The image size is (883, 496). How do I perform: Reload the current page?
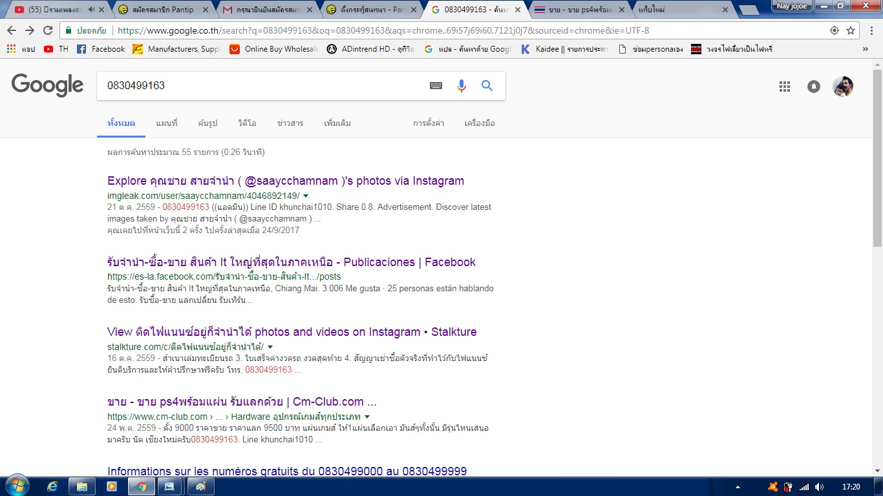tap(48, 30)
